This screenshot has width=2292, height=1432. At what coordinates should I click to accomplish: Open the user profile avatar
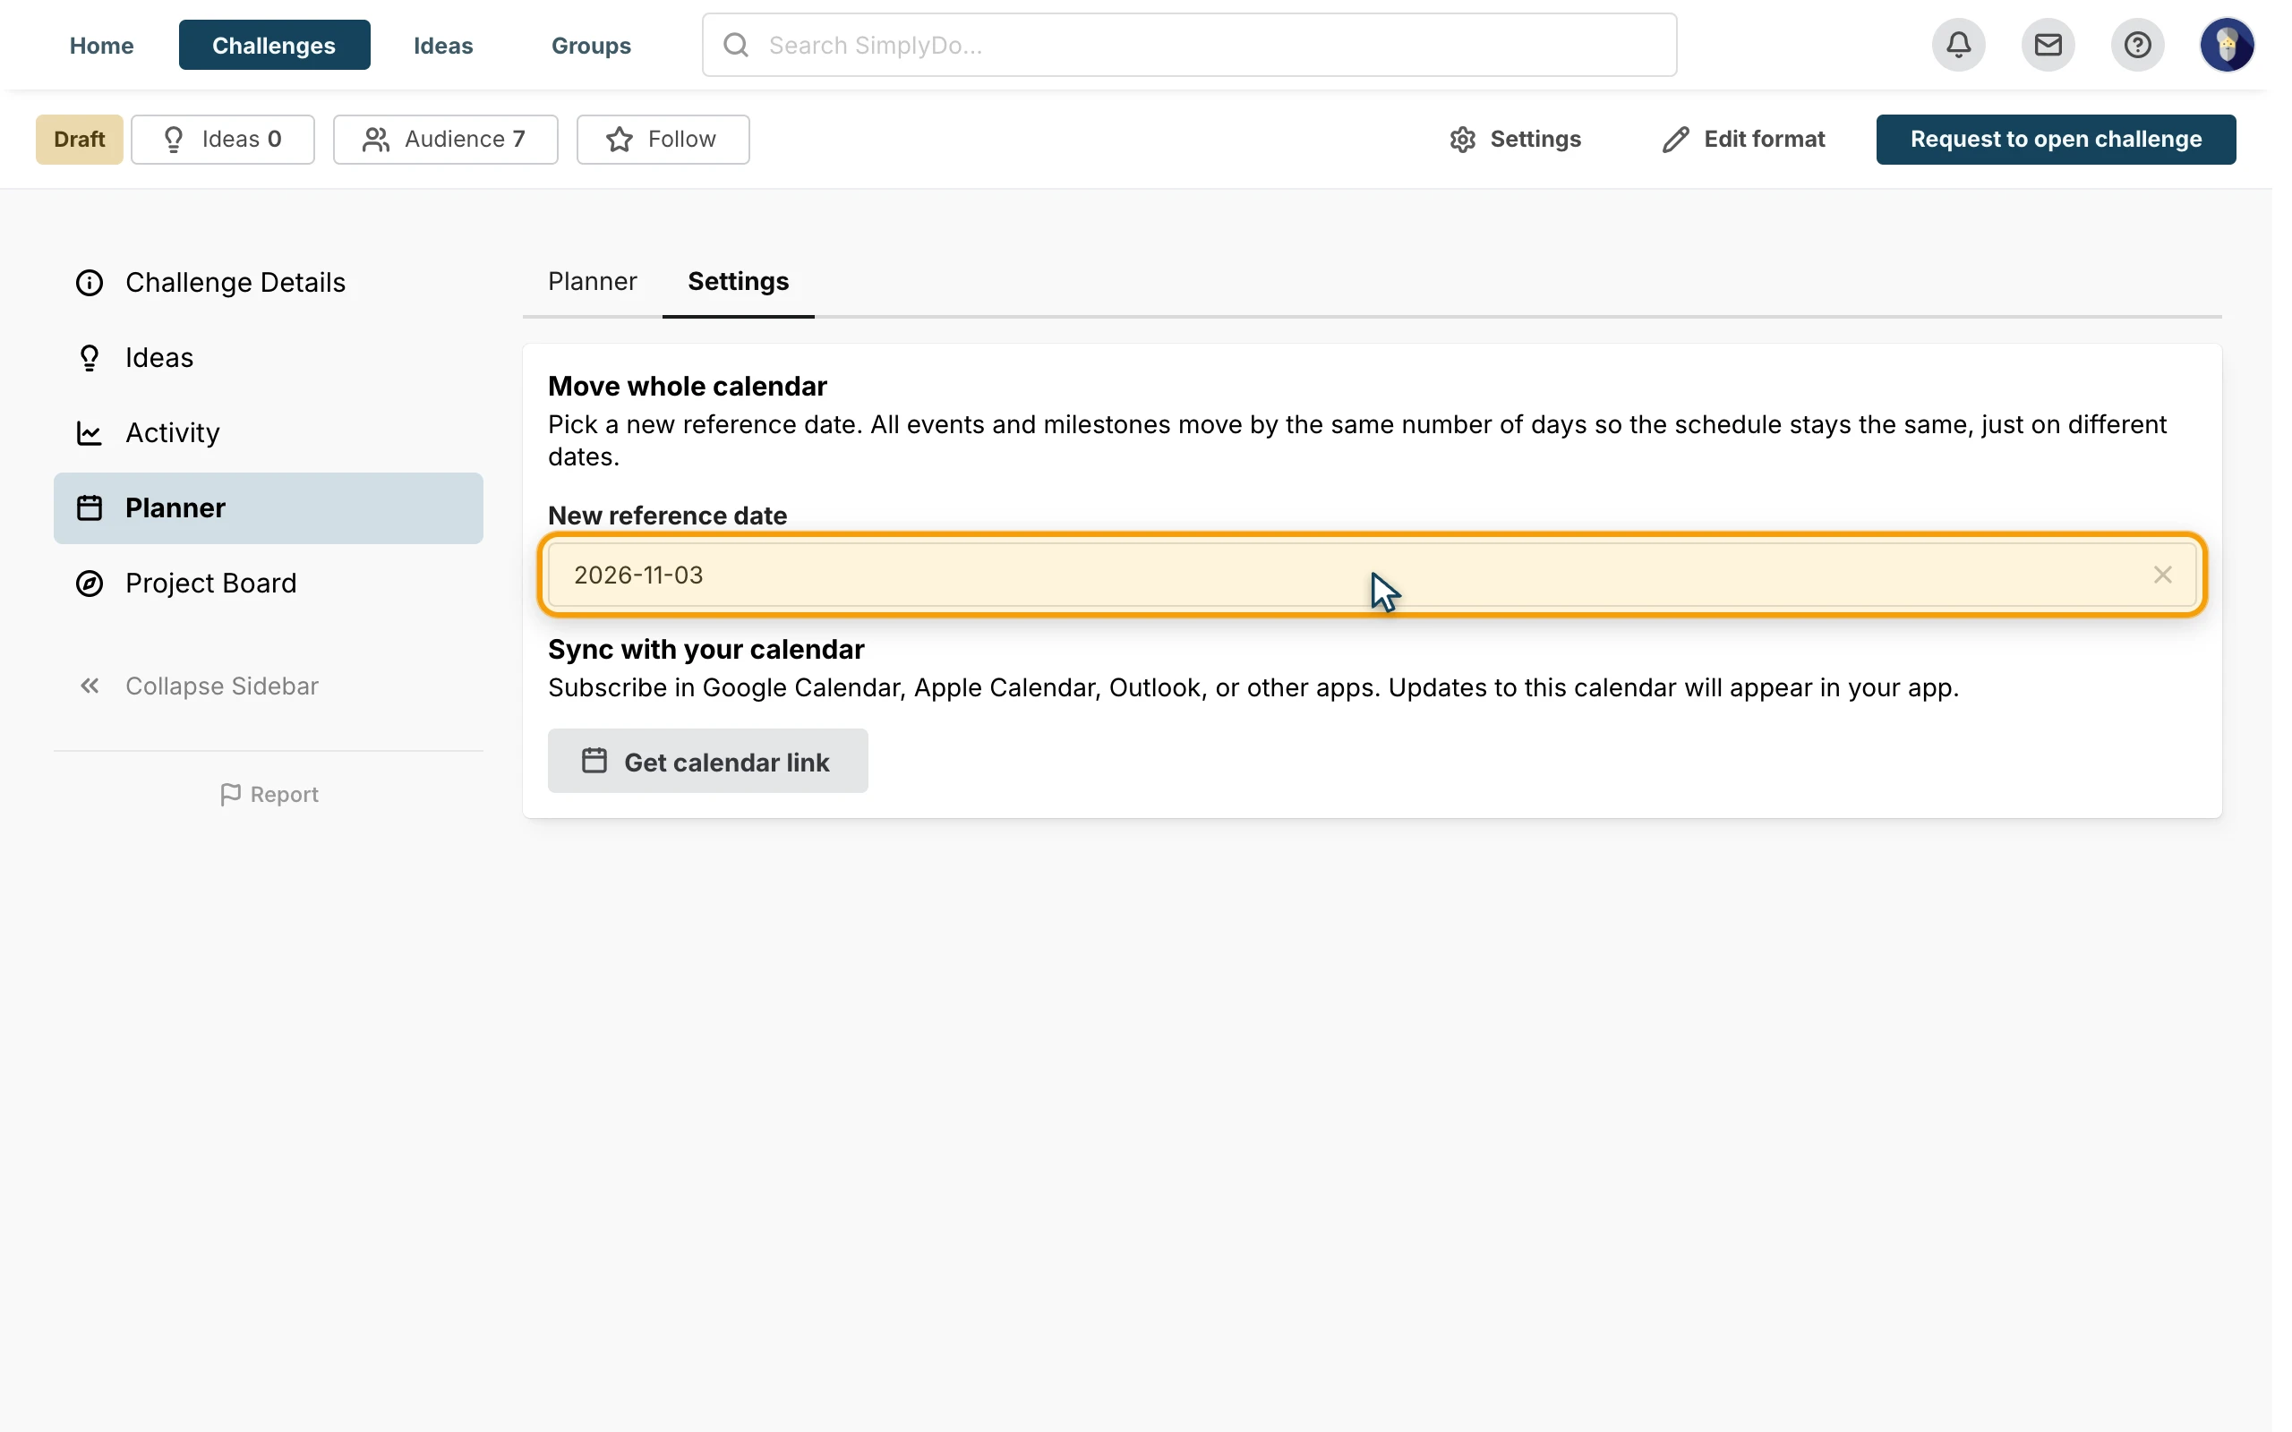point(2226,45)
